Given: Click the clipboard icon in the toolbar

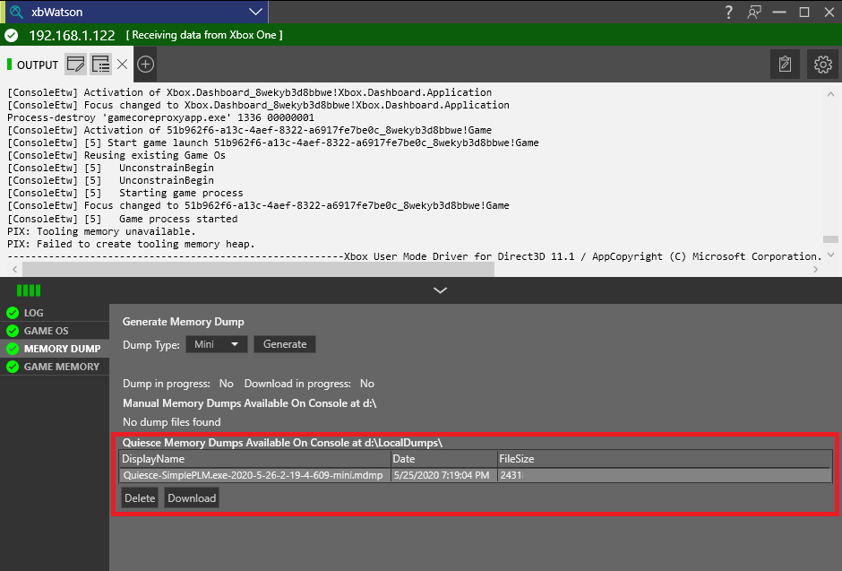Looking at the screenshot, I should coord(785,65).
